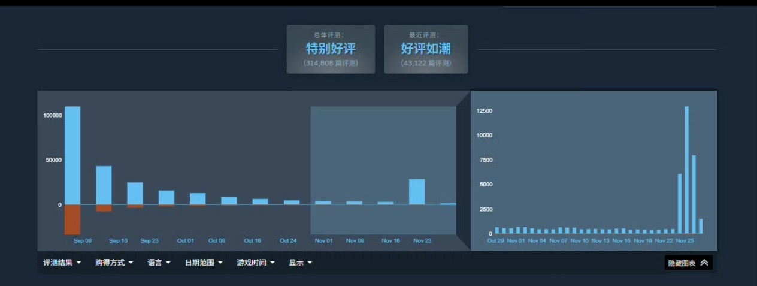Click the 100000 y-axis value

pos(53,115)
